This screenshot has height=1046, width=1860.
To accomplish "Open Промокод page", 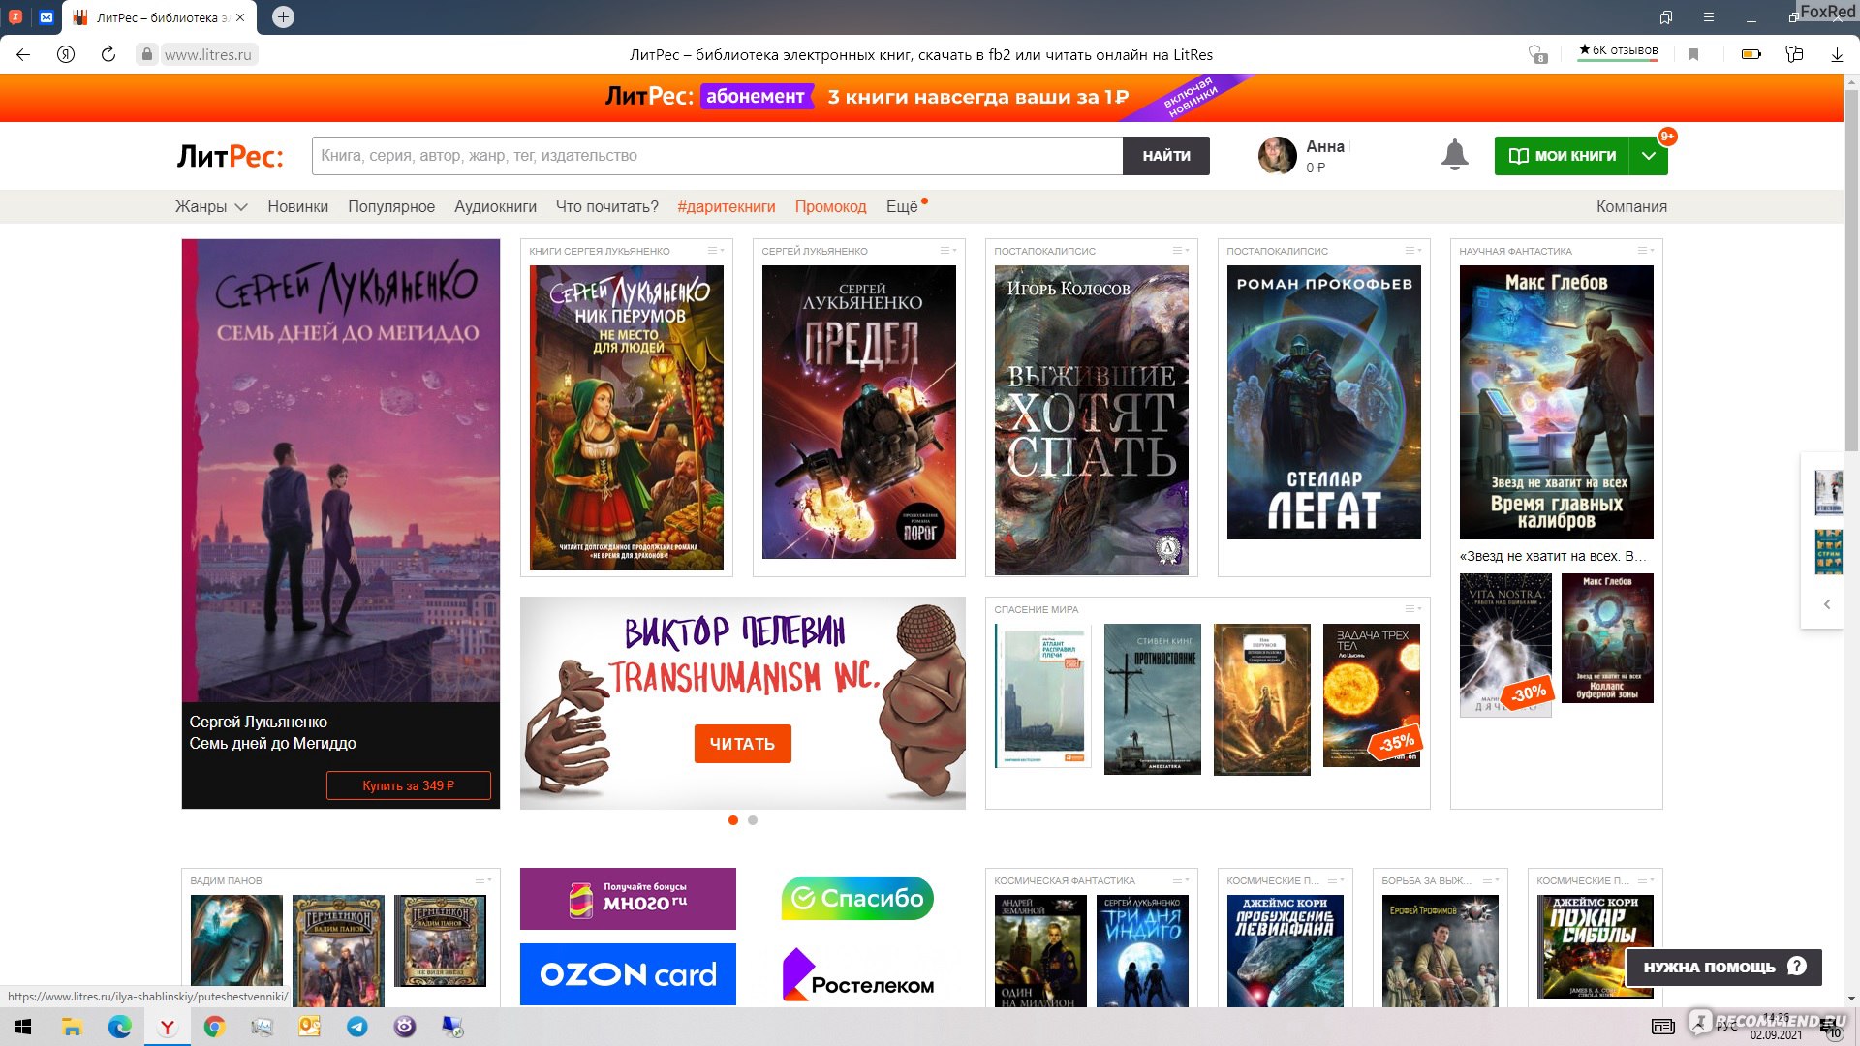I will tap(830, 206).
